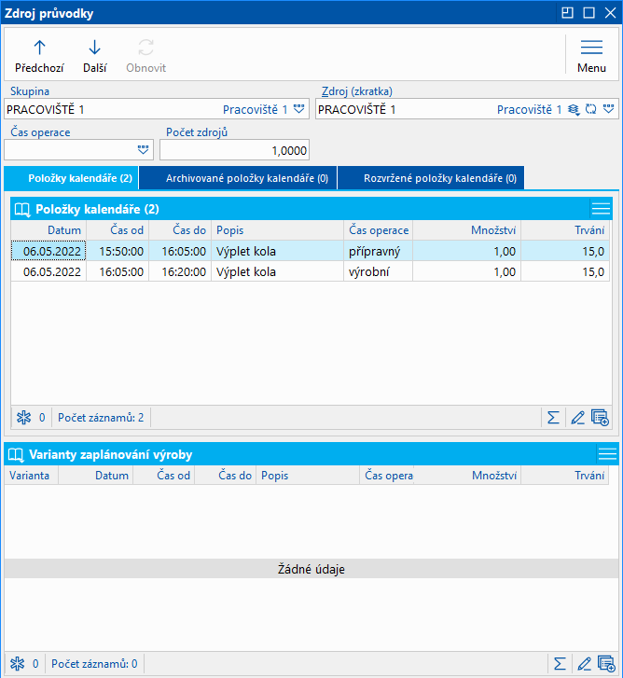The height and width of the screenshot is (678, 623).
Task: Click Výplet kola in the výrobní row
Action: coord(278,272)
